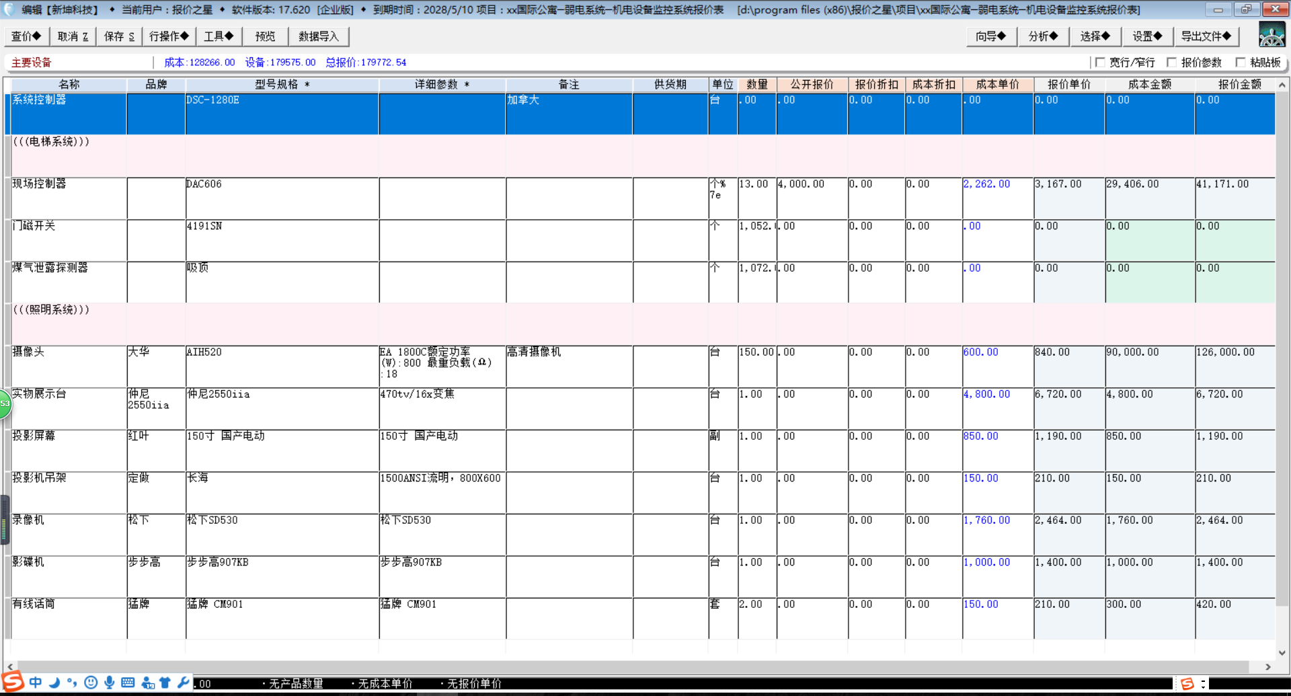Click the 无成本单价 status entry
The width and height of the screenshot is (1291, 696).
tap(385, 683)
